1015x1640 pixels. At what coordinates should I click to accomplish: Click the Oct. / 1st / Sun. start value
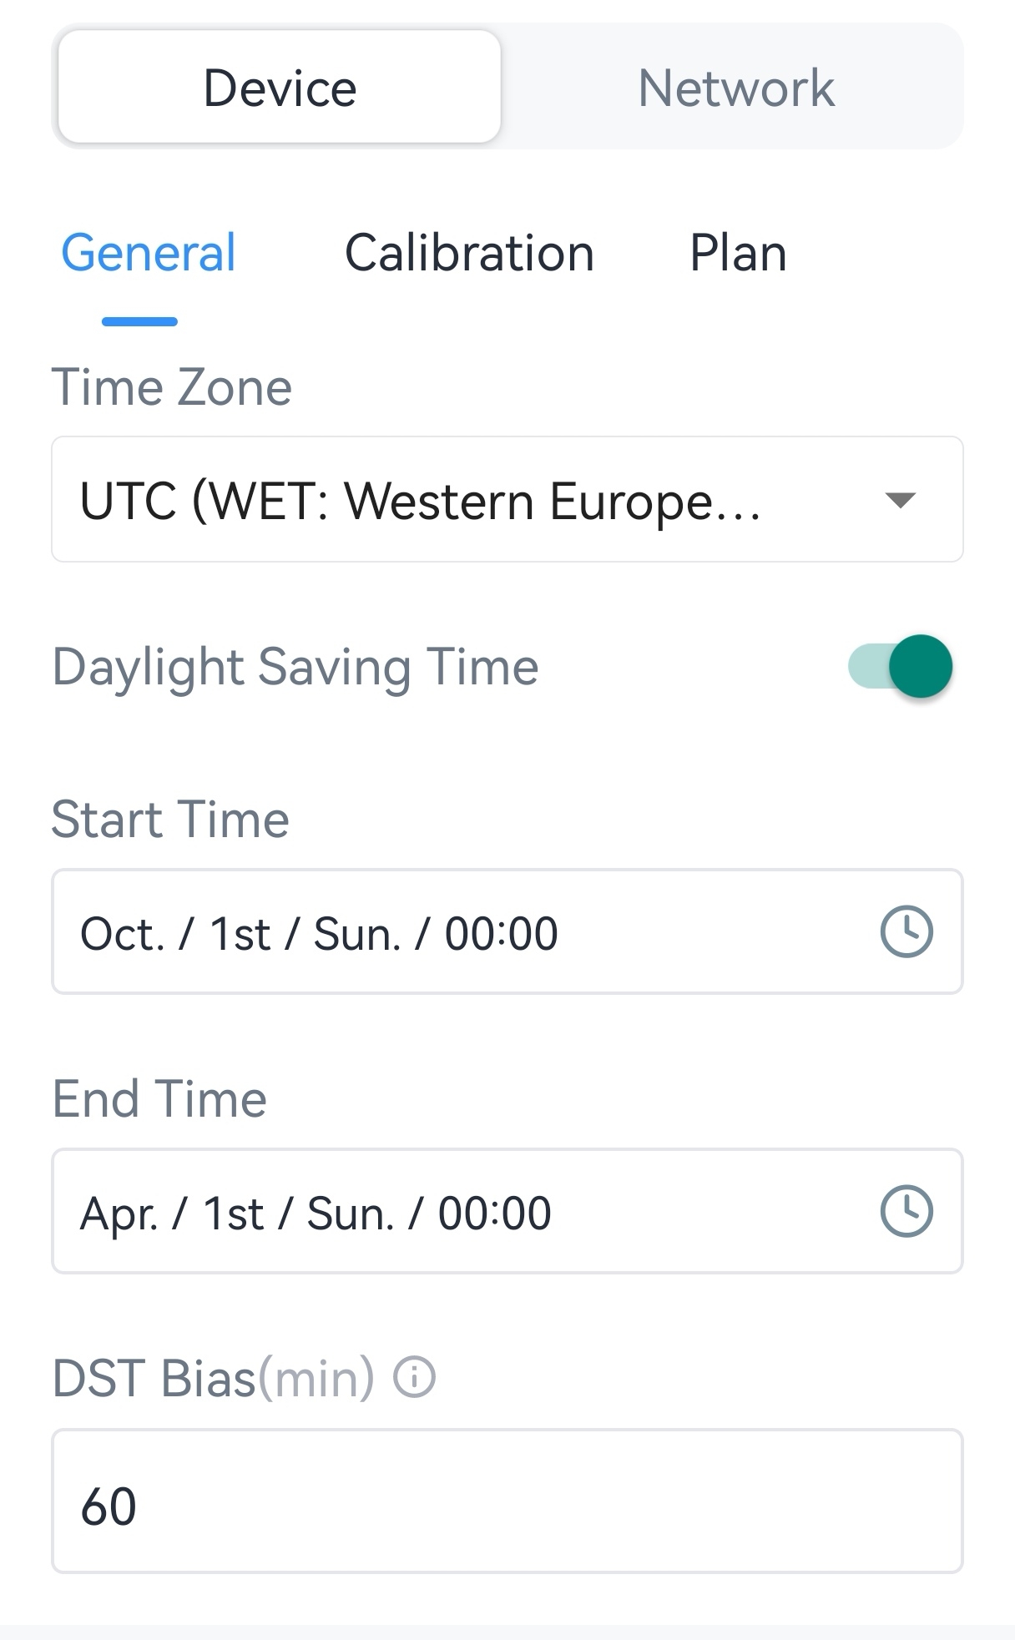[319, 933]
